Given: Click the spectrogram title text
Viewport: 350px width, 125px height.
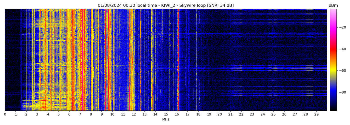Looking at the screenshot, I should (165, 5).
